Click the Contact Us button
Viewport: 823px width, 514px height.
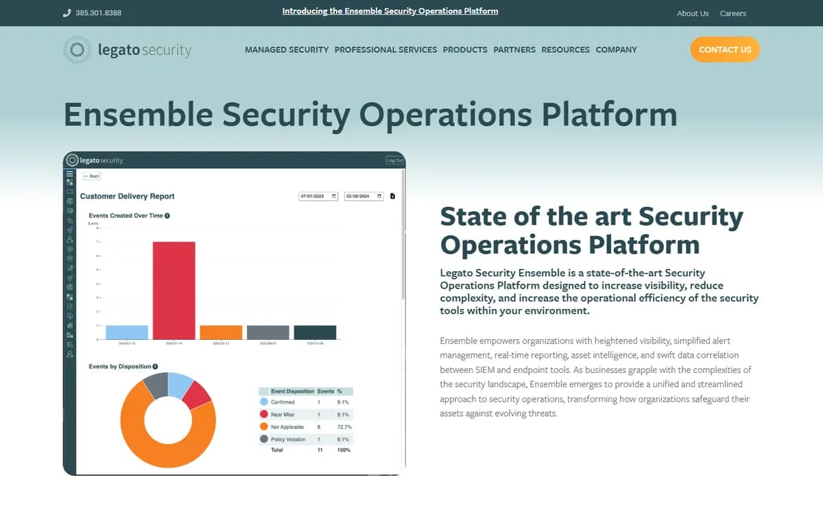click(x=725, y=49)
